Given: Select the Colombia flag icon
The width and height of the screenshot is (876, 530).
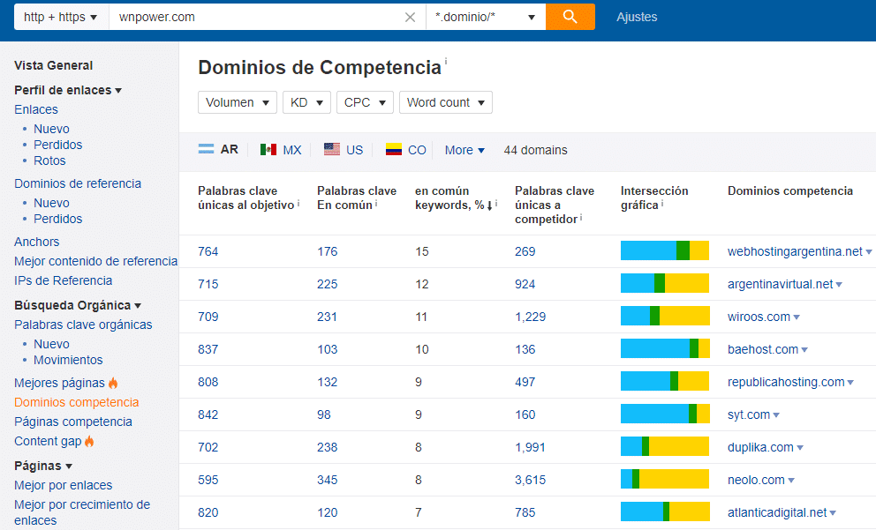Looking at the screenshot, I should pyautogui.click(x=393, y=150).
